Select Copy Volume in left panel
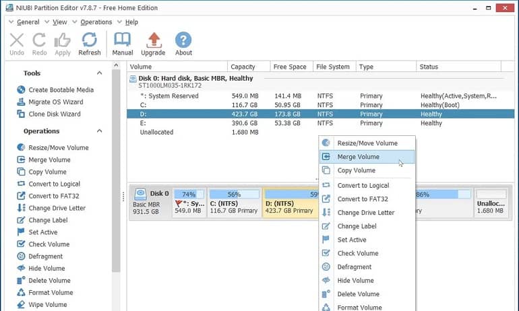The height and width of the screenshot is (311, 519). pos(41,172)
